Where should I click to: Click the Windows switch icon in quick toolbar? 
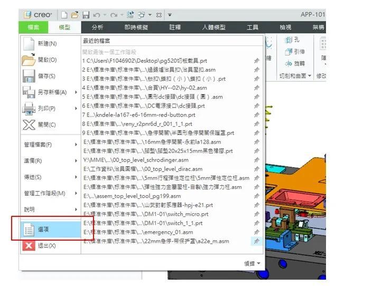pos(142,15)
